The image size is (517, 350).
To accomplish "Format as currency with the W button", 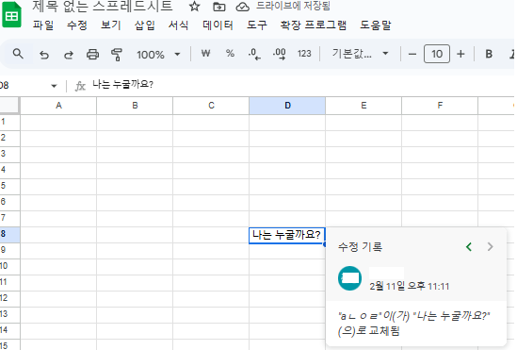I will 205,54.
